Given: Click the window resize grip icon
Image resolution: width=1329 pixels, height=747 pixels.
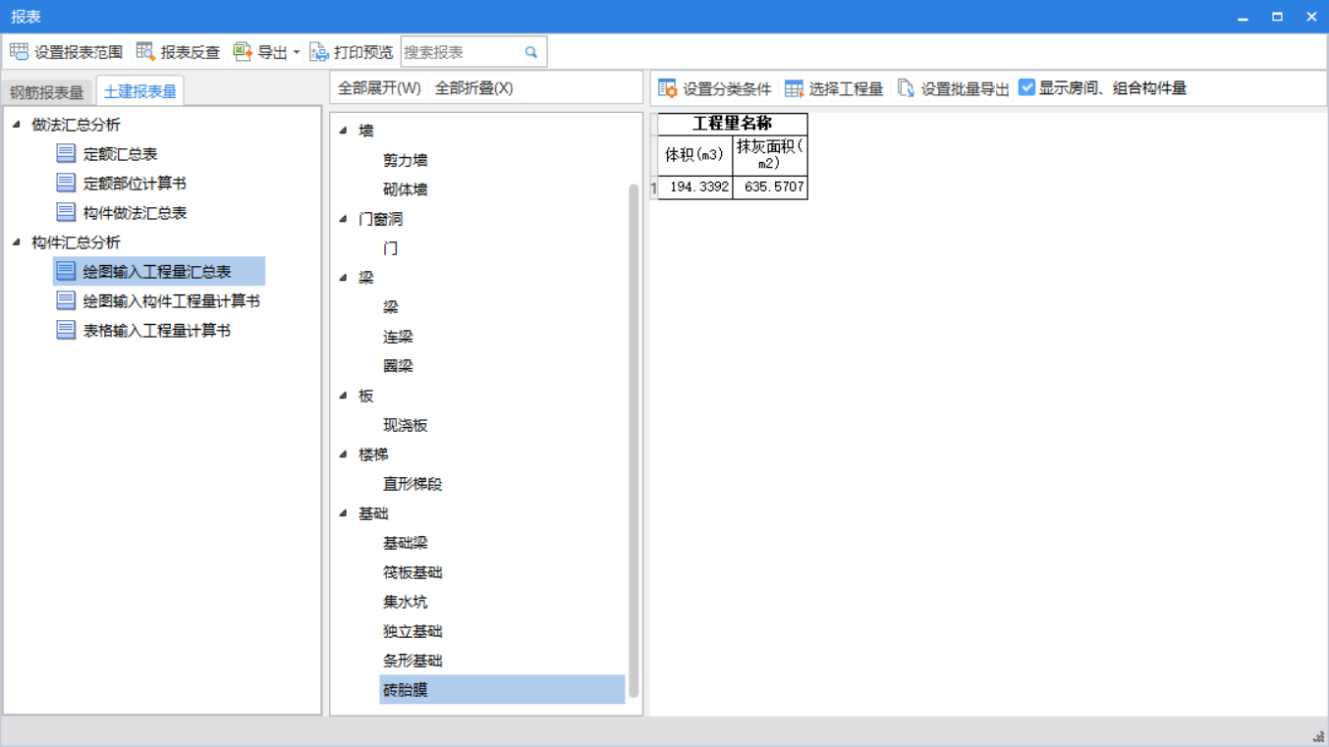Looking at the screenshot, I should pos(1318,736).
